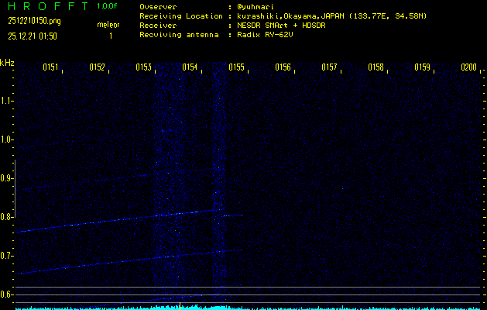Click the HROFFT title text

(46, 6)
